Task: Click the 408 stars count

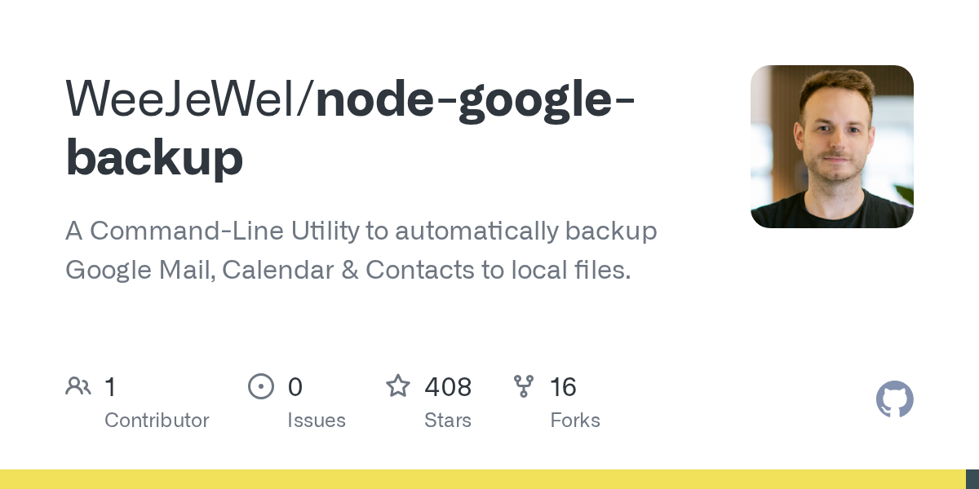Action: click(x=448, y=387)
